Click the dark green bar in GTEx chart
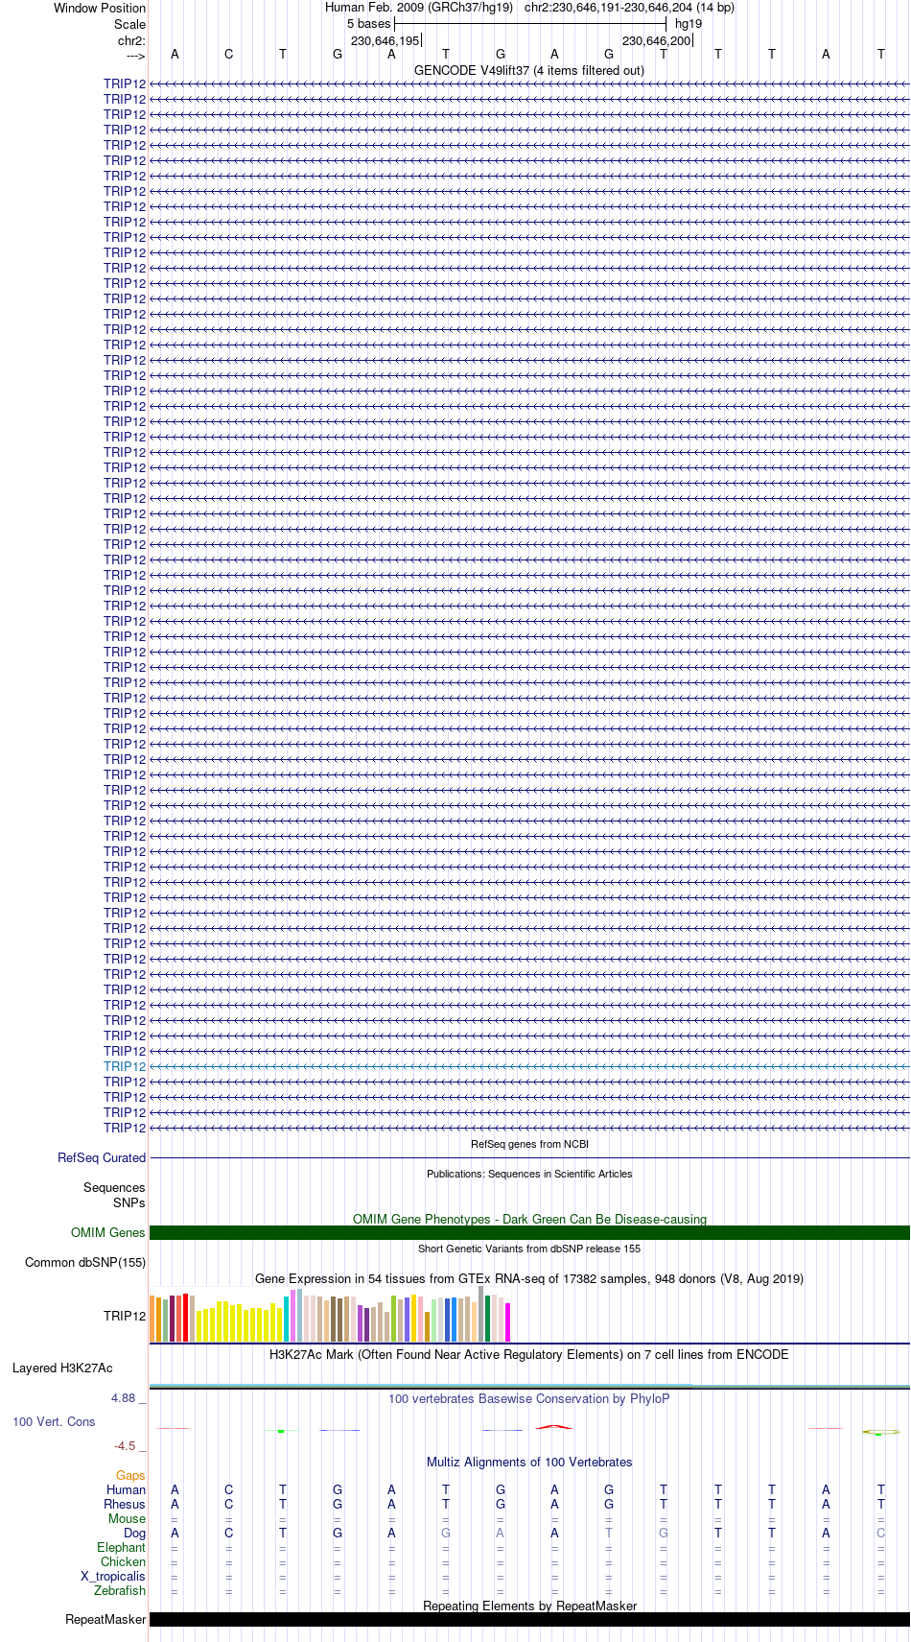The height and width of the screenshot is (1642, 911). pos(488,1318)
